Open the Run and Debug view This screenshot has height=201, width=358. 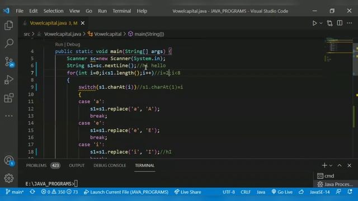coord(9,80)
